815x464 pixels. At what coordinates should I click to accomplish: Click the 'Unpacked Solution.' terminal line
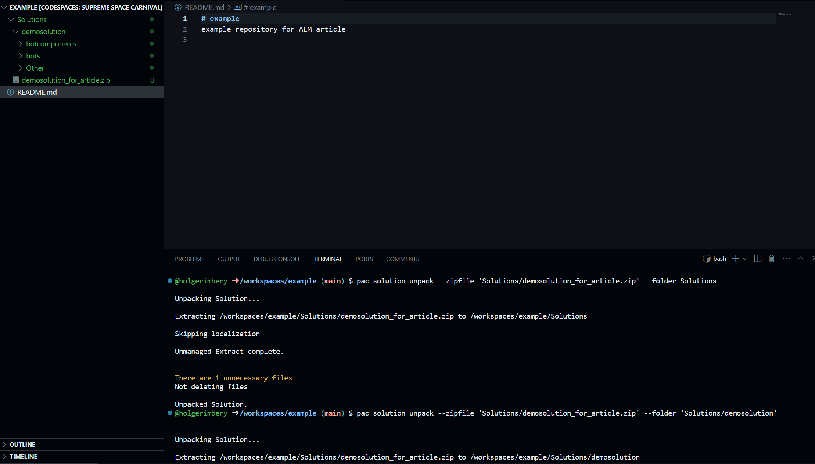pyautogui.click(x=211, y=404)
